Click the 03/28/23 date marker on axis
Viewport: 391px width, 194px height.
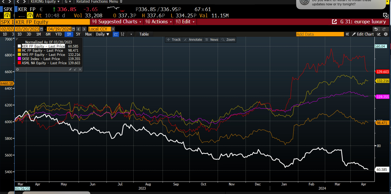pos(22,189)
